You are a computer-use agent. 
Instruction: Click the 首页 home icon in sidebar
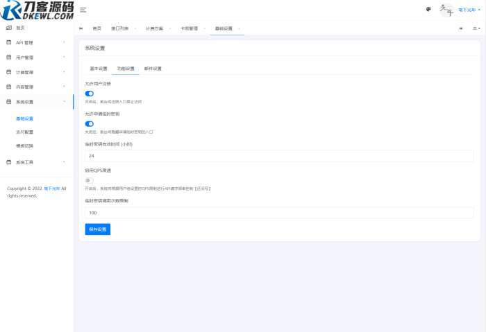click(x=9, y=28)
